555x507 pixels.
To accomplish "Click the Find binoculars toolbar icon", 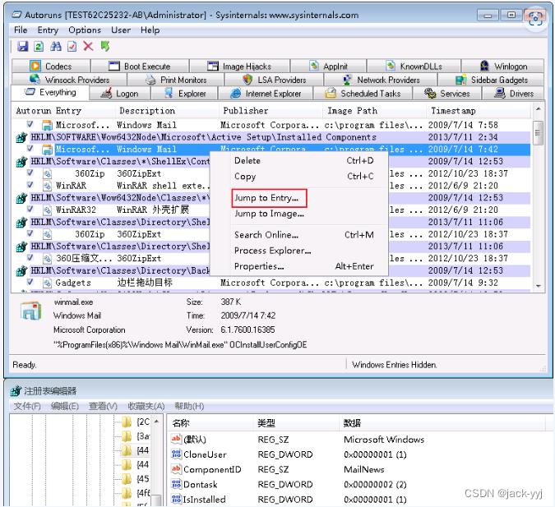I will click(x=56, y=46).
